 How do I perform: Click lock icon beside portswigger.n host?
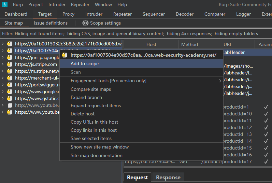coord(10,85)
